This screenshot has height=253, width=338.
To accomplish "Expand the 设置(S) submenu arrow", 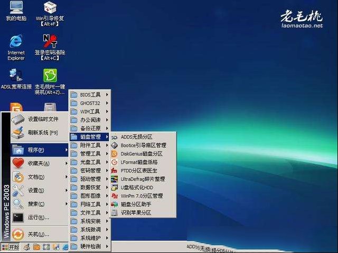I will click(x=67, y=190).
